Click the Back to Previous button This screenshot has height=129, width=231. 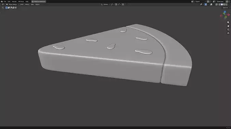(x=39, y=1)
